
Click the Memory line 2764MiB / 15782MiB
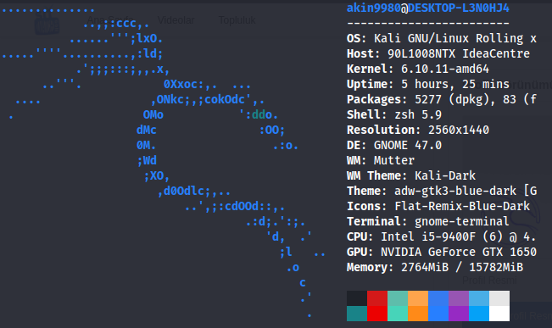[x=435, y=268]
